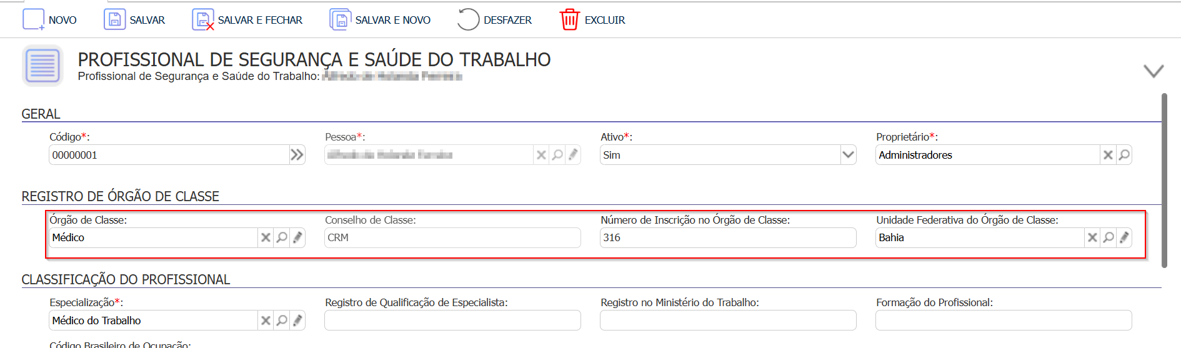Open the Ativo dropdown
The height and width of the screenshot is (348, 1181).
(x=848, y=155)
